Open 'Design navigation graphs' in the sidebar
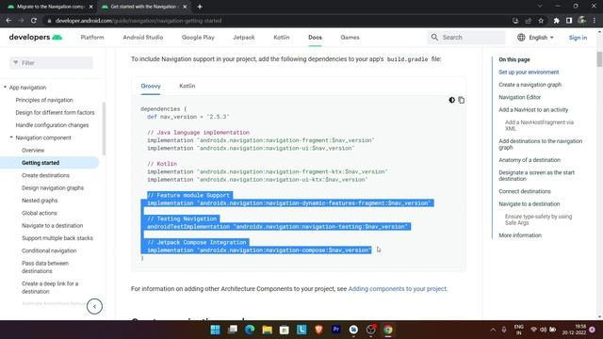Image resolution: width=603 pixels, height=339 pixels. point(53,188)
